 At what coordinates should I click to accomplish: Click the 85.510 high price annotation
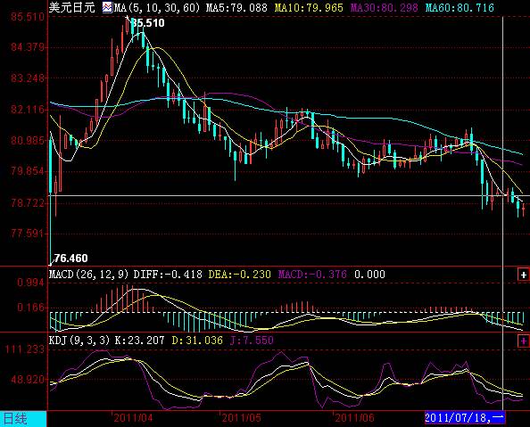pyautogui.click(x=148, y=23)
